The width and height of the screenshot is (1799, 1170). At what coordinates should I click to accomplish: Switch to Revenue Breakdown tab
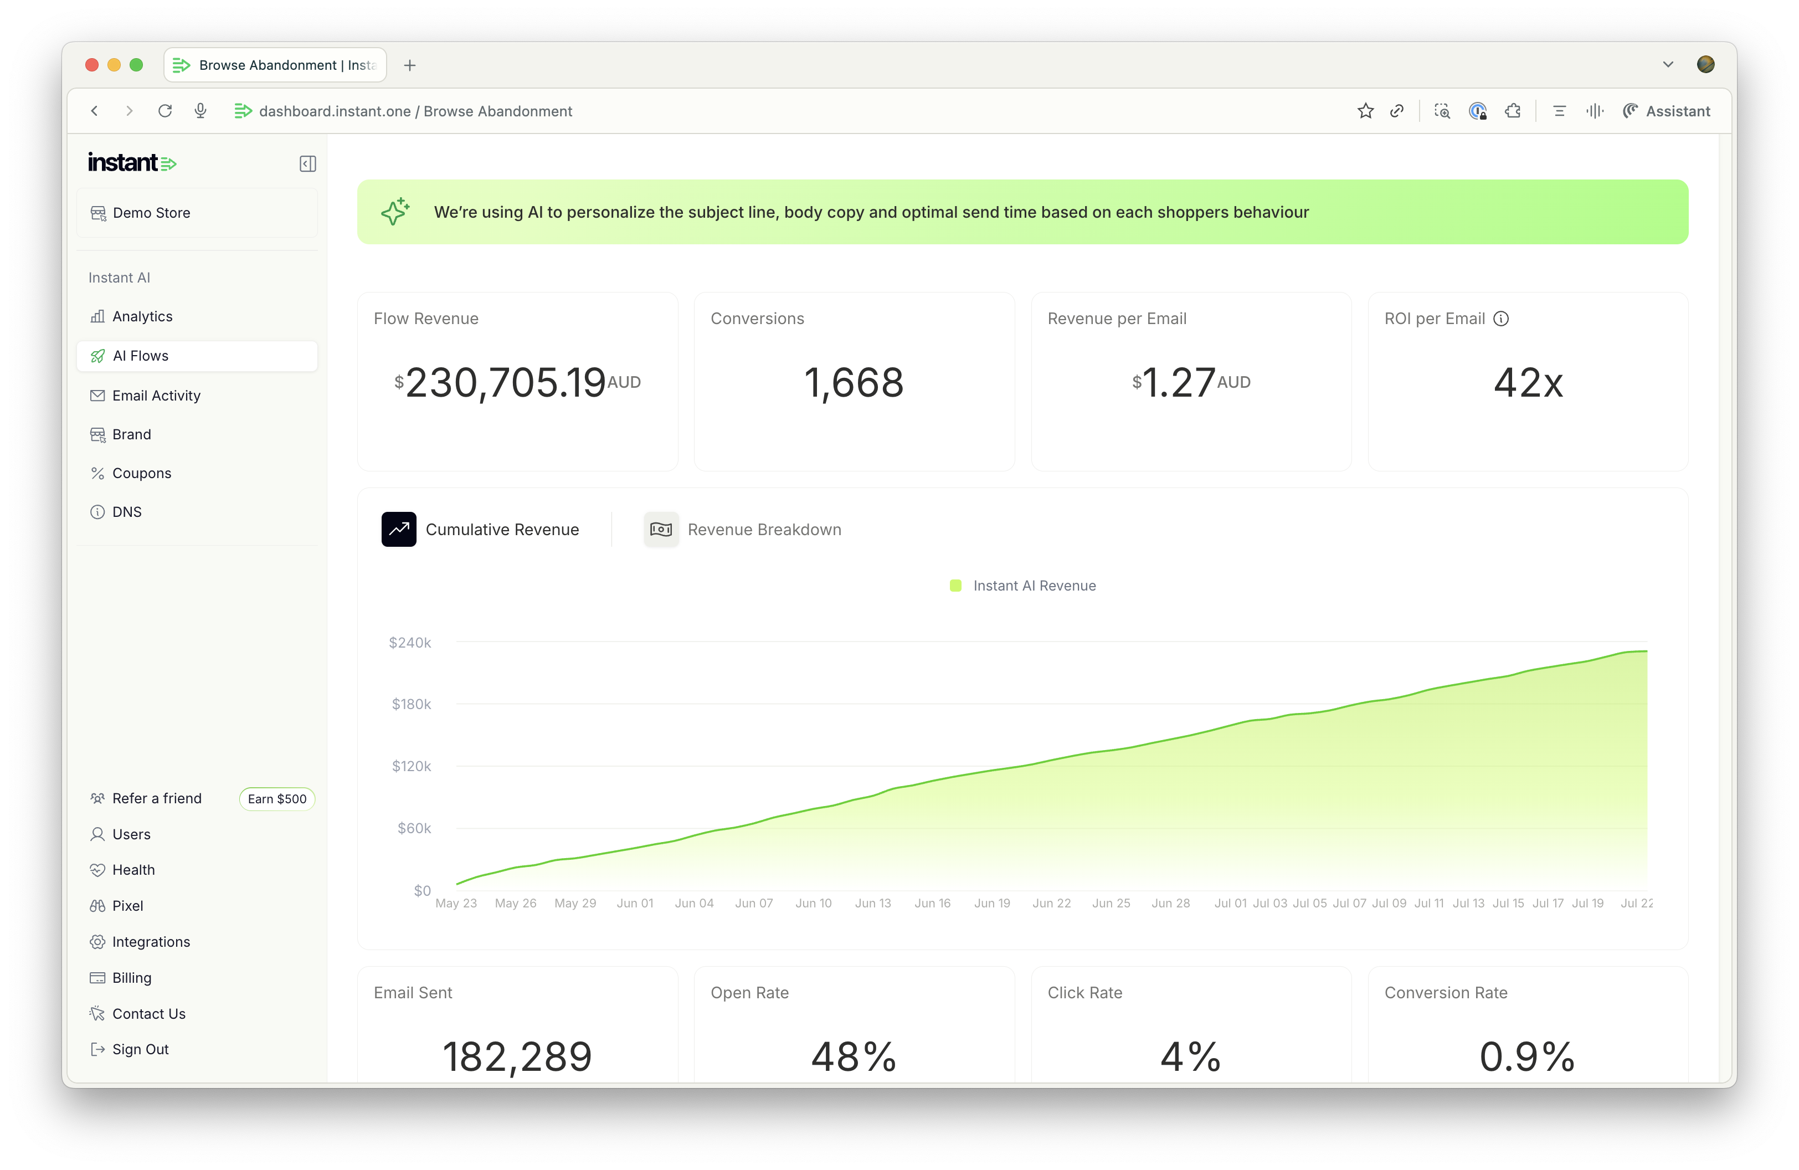click(x=742, y=529)
